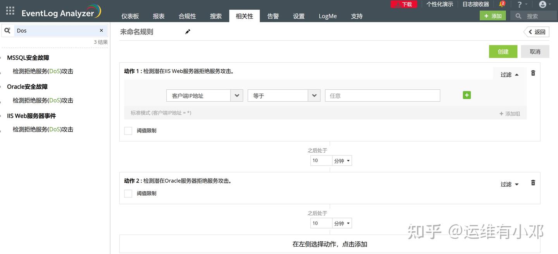This screenshot has width=558, height=254.
Task: Toggle 阈值限制 checkbox in action 1
Action: (128, 131)
